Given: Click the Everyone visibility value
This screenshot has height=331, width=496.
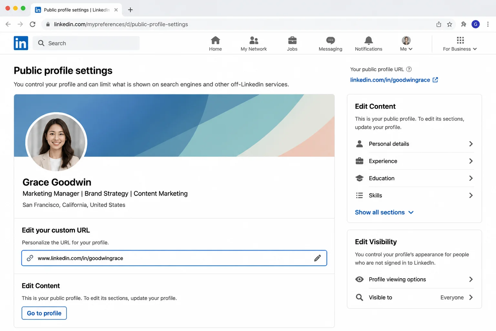Looking at the screenshot, I should (x=452, y=297).
